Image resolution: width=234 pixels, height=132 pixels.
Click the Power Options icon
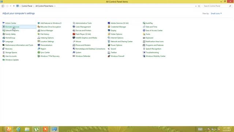tap(109, 45)
